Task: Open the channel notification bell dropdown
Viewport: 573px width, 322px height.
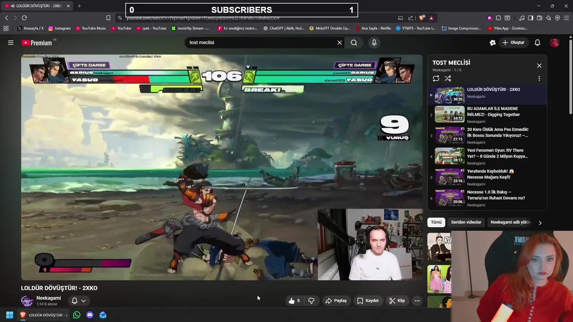Action: tap(79, 301)
